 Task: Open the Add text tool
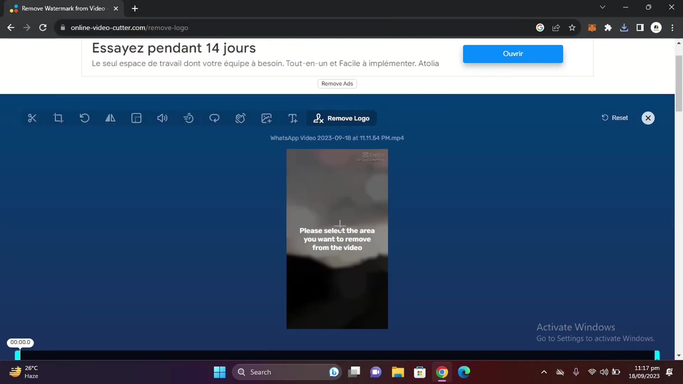(x=292, y=118)
